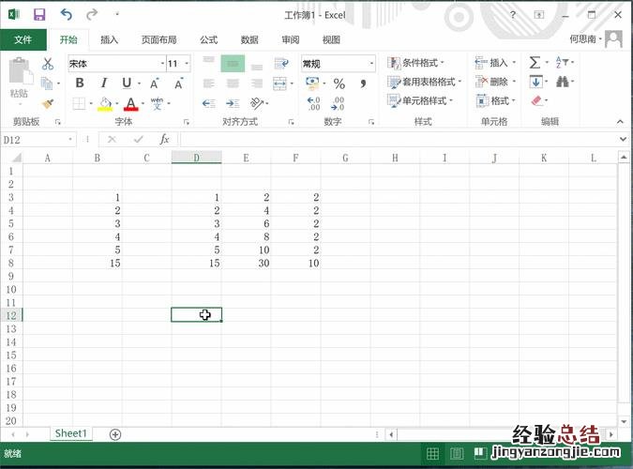Switch to 页面布局 Page Layout tab
This screenshot has width=633, height=469.
click(x=158, y=39)
